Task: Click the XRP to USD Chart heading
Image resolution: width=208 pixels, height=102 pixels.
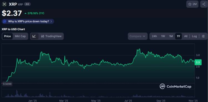Action: (13, 29)
